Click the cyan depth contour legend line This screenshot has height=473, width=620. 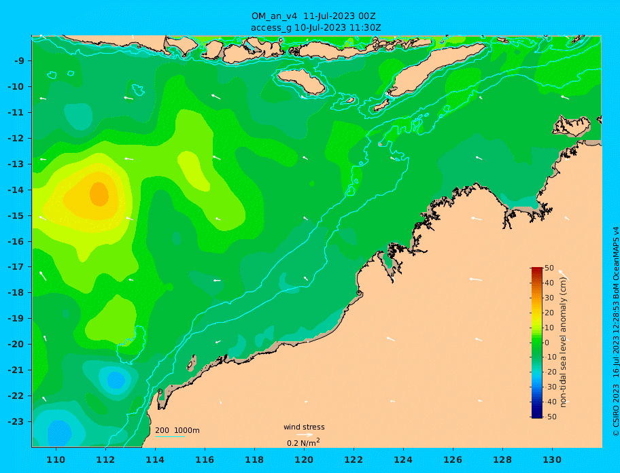coord(170,437)
